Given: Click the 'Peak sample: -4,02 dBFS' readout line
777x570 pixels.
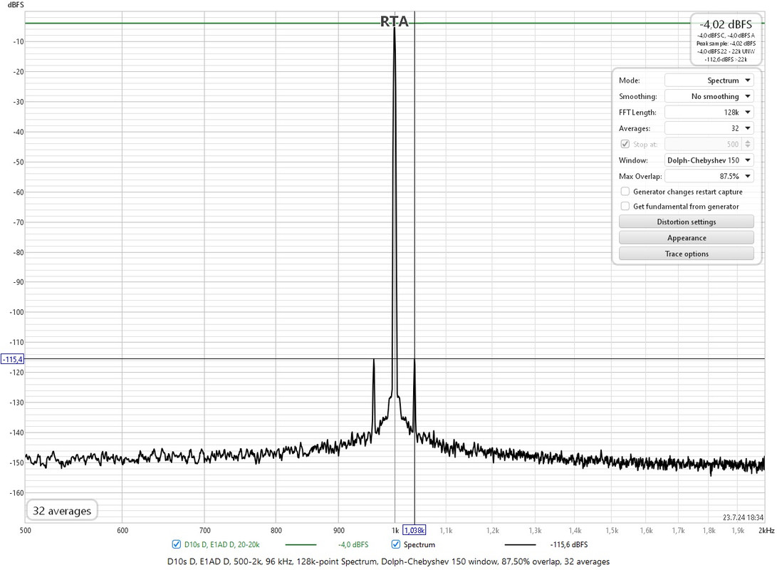Looking at the screenshot, I should click(726, 43).
